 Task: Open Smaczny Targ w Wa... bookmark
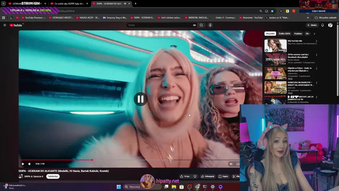(115, 18)
